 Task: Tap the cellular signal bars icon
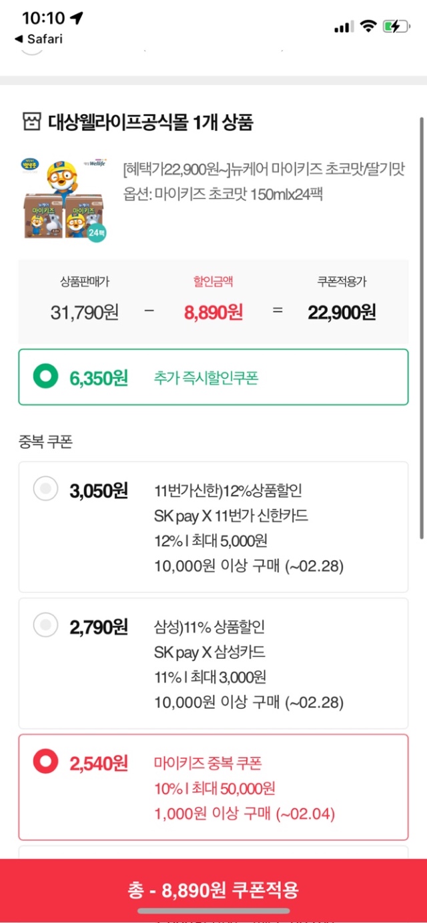click(344, 27)
